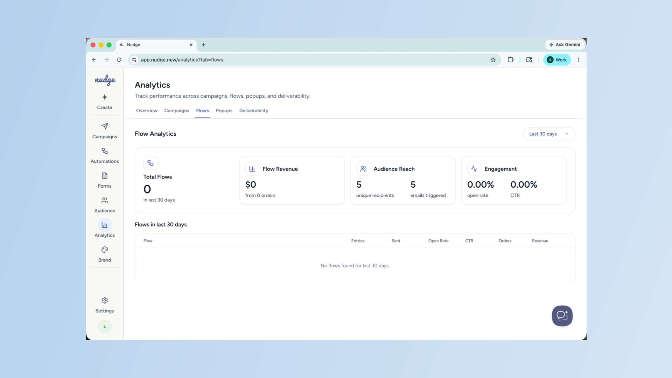Screen dimensions: 672x378
Task: Click the 'emails triggered' label
Action: (x=428, y=195)
